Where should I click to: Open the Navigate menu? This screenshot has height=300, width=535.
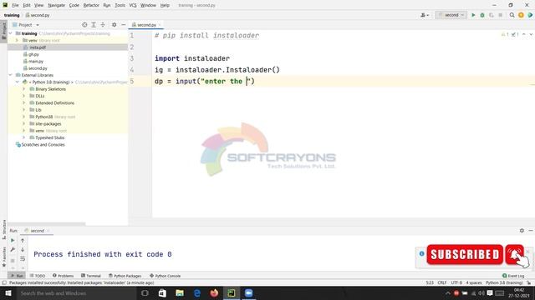(56, 5)
